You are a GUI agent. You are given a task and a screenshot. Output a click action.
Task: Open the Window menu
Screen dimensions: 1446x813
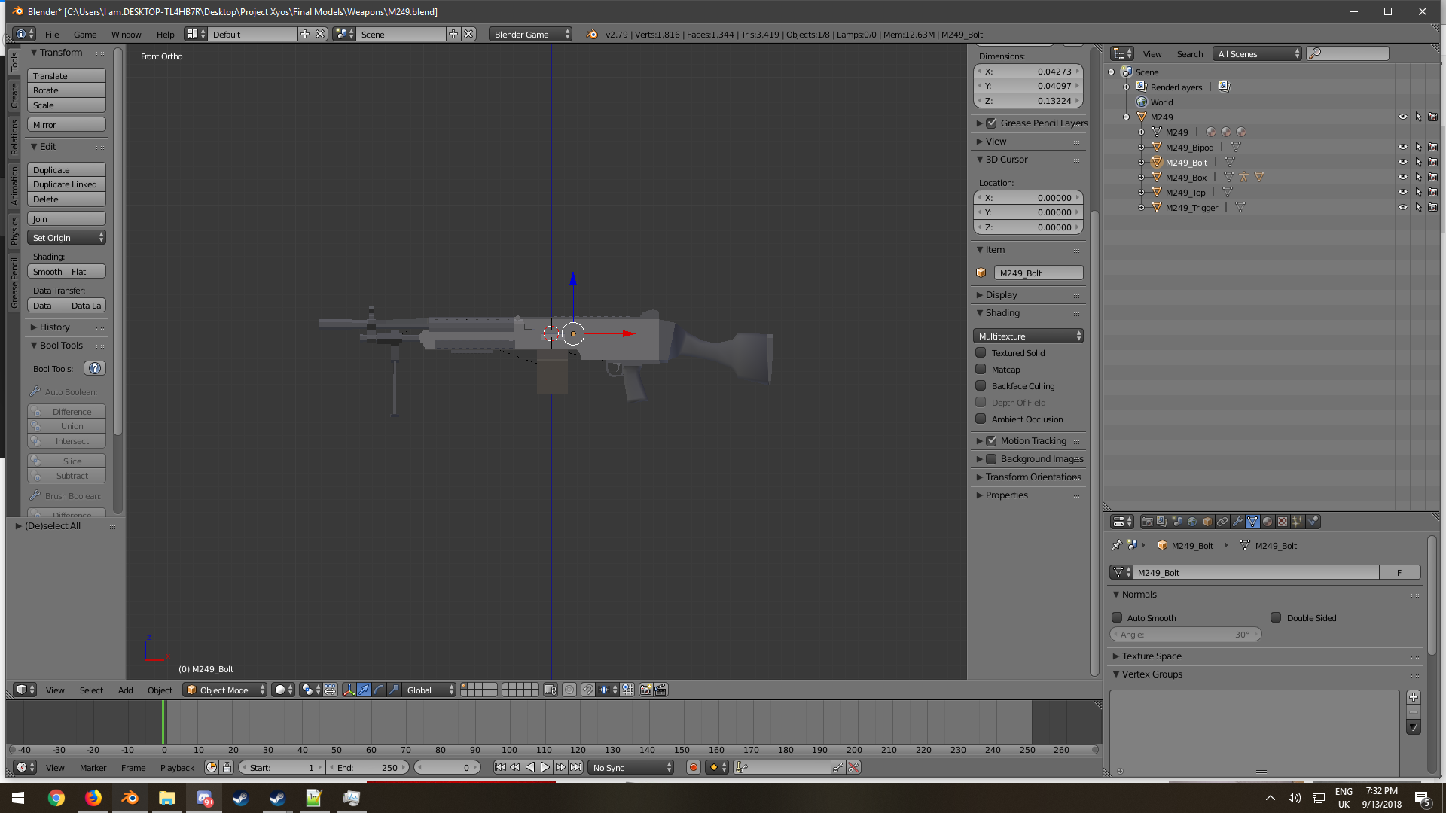(126, 34)
